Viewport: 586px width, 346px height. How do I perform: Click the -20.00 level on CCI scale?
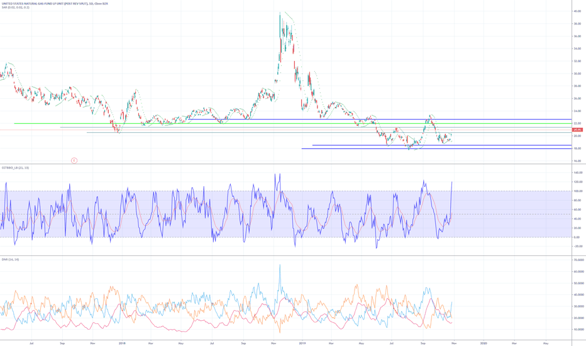[x=578, y=246]
